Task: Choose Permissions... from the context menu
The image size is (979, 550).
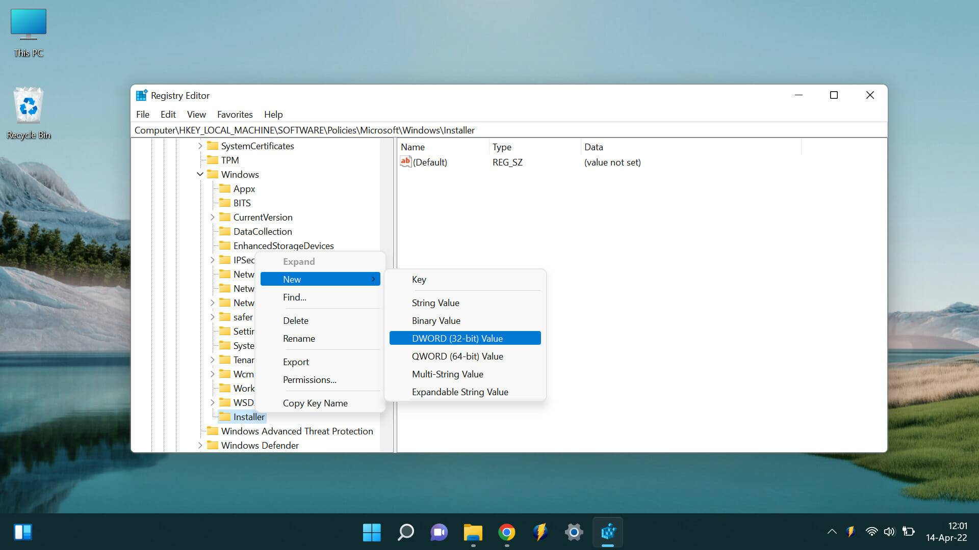Action: click(x=310, y=380)
